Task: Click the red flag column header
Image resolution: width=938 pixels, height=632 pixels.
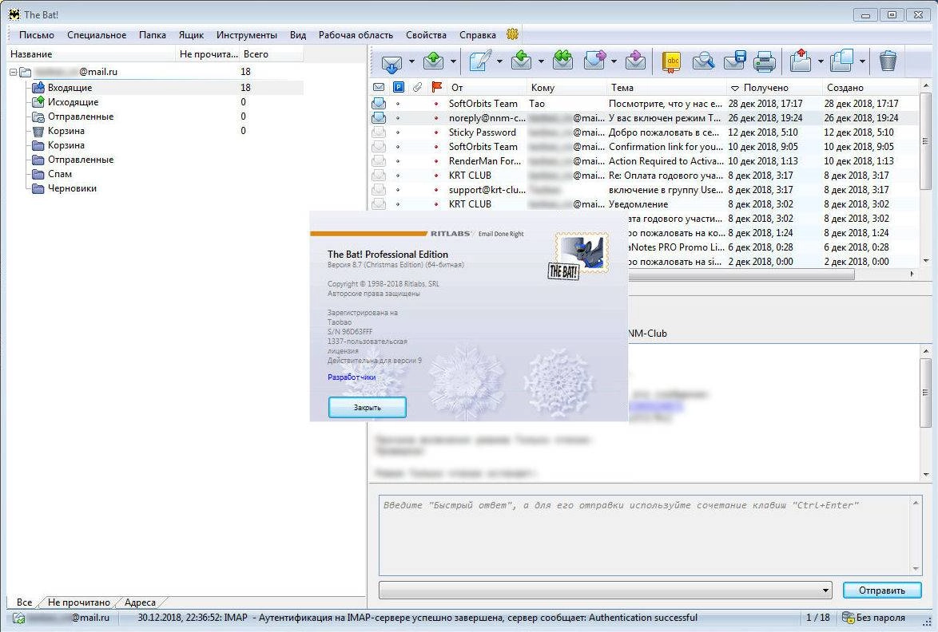Action: [x=437, y=87]
